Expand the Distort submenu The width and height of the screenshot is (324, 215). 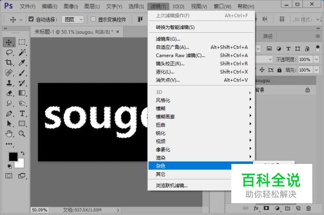(201, 125)
